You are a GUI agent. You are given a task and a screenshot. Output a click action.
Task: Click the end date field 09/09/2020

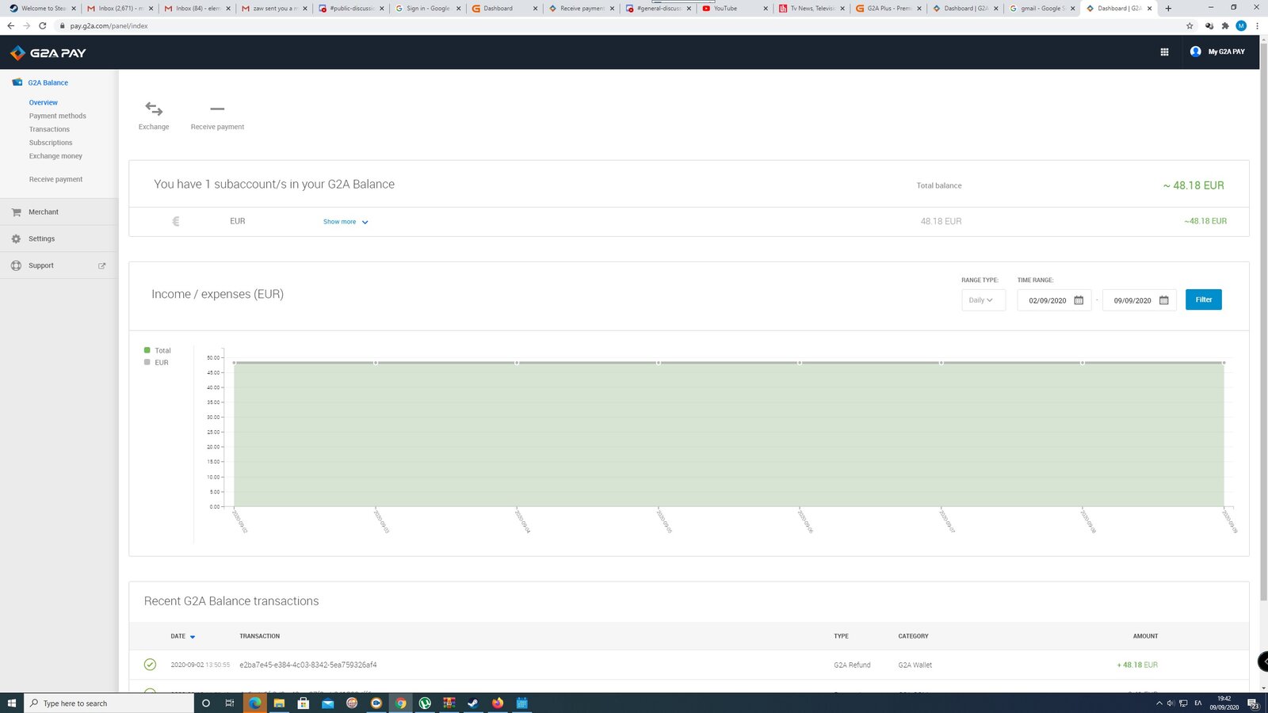pyautogui.click(x=1140, y=300)
